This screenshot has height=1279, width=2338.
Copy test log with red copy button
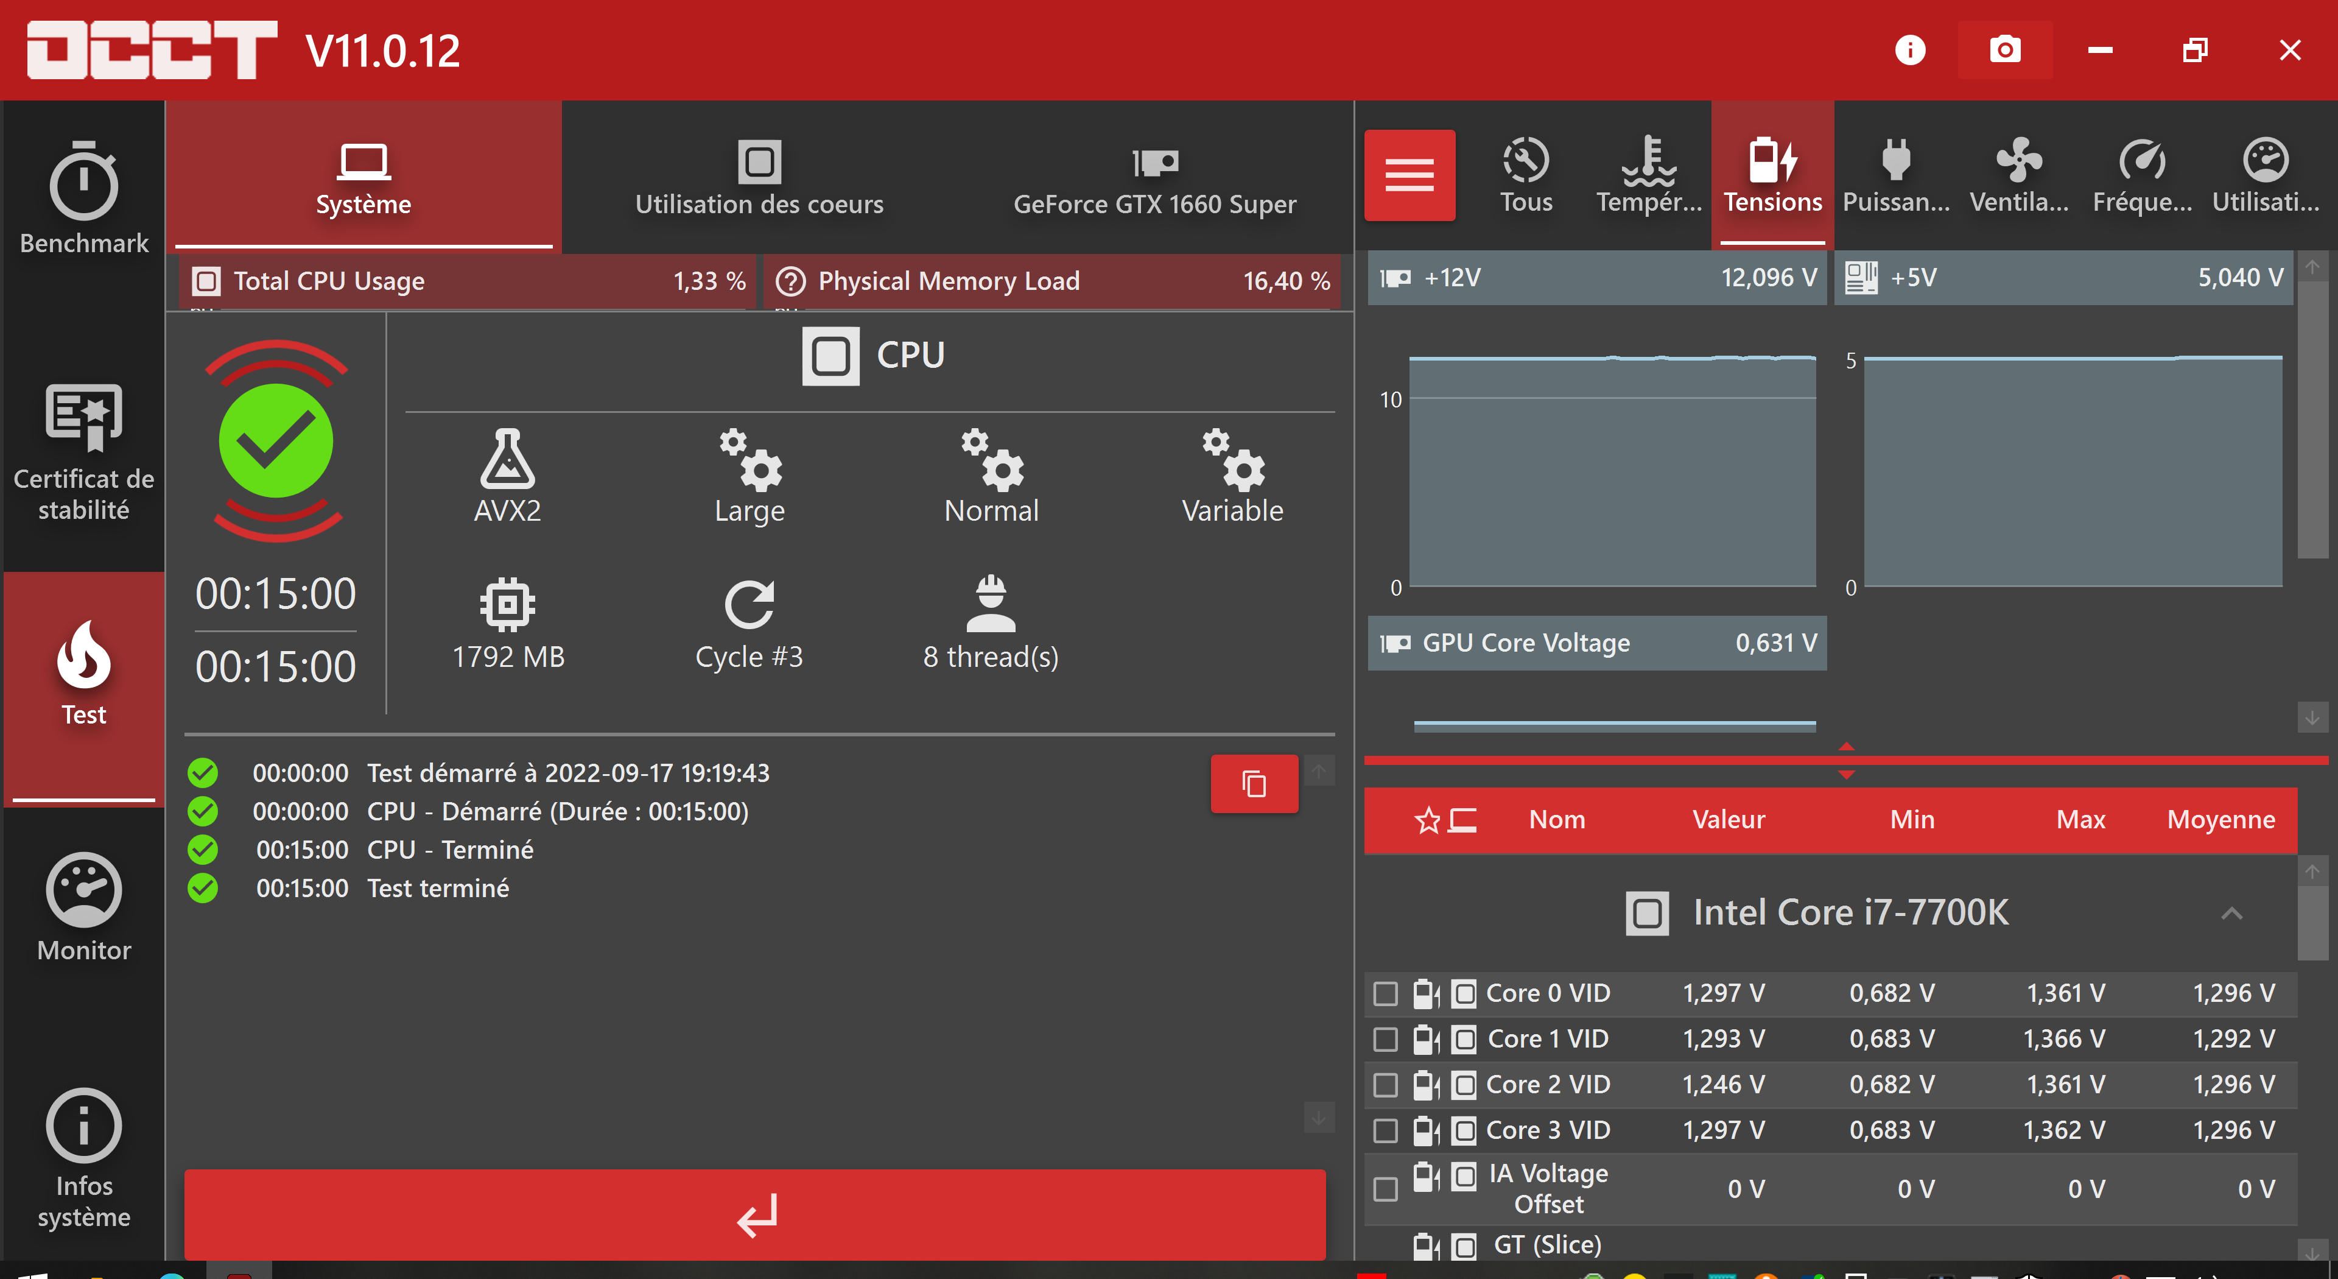pyautogui.click(x=1254, y=783)
